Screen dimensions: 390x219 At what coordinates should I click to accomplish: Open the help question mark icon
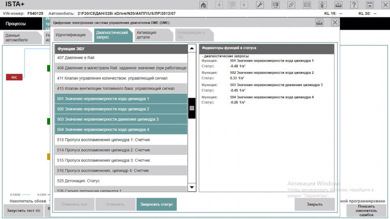(354, 5)
